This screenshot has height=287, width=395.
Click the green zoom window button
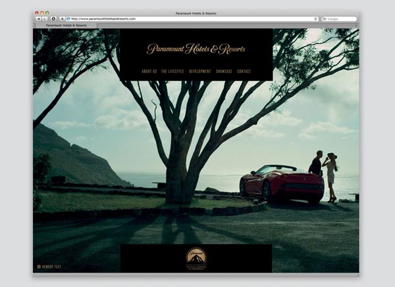(x=47, y=12)
